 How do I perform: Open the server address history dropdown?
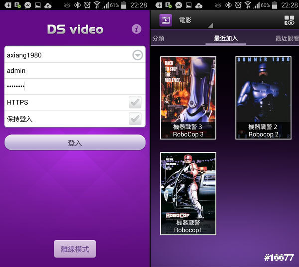click(138, 55)
